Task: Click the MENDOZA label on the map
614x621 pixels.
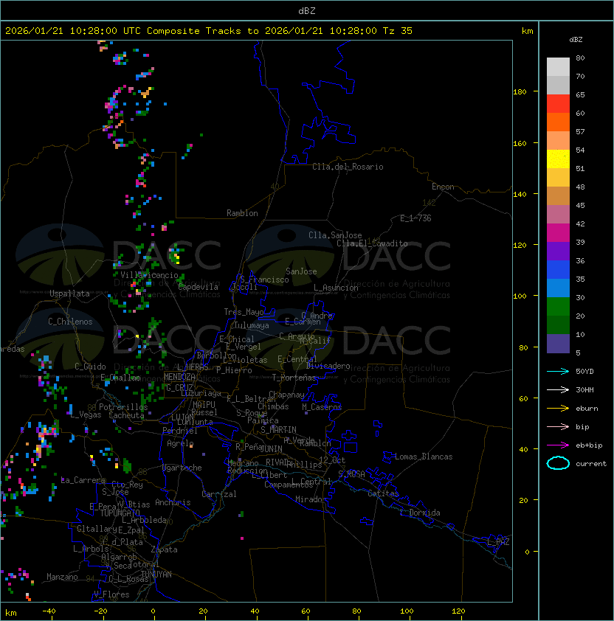Action: click(179, 377)
